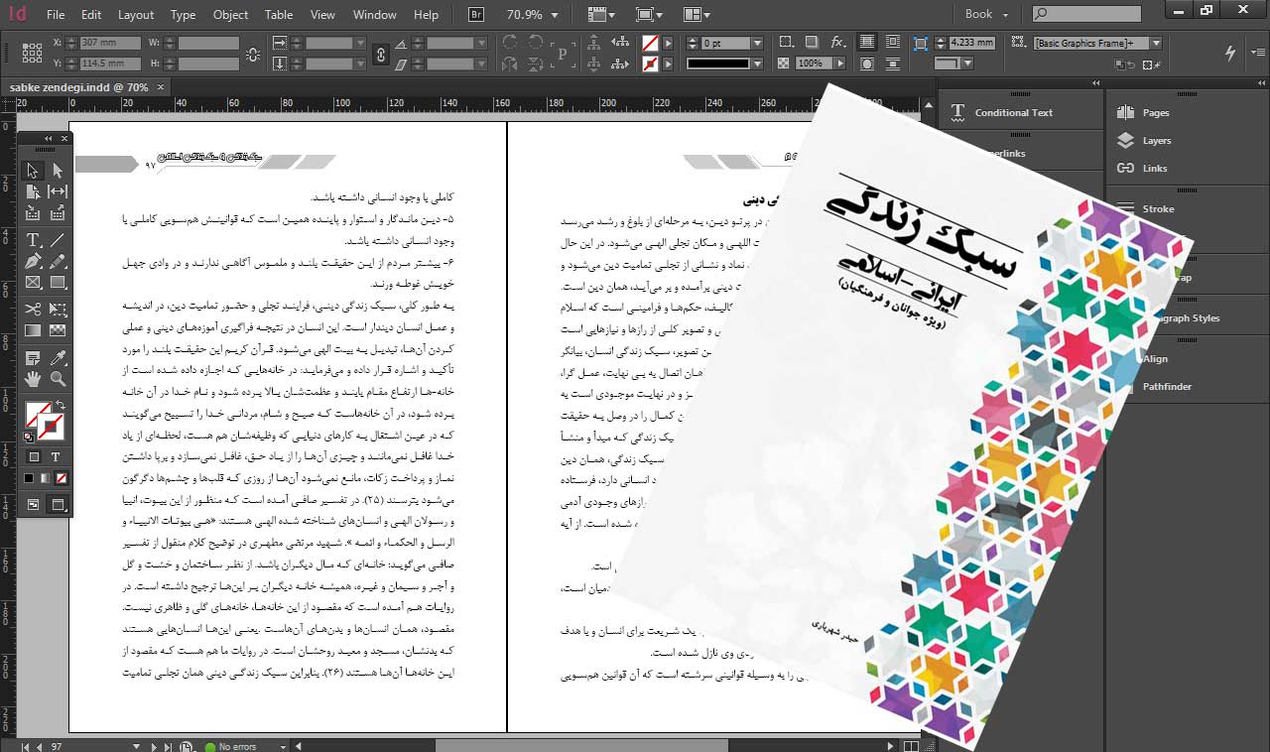This screenshot has height=752, width=1270.
Task: Toggle constrain proportions link in control bar
Action: click(x=382, y=57)
